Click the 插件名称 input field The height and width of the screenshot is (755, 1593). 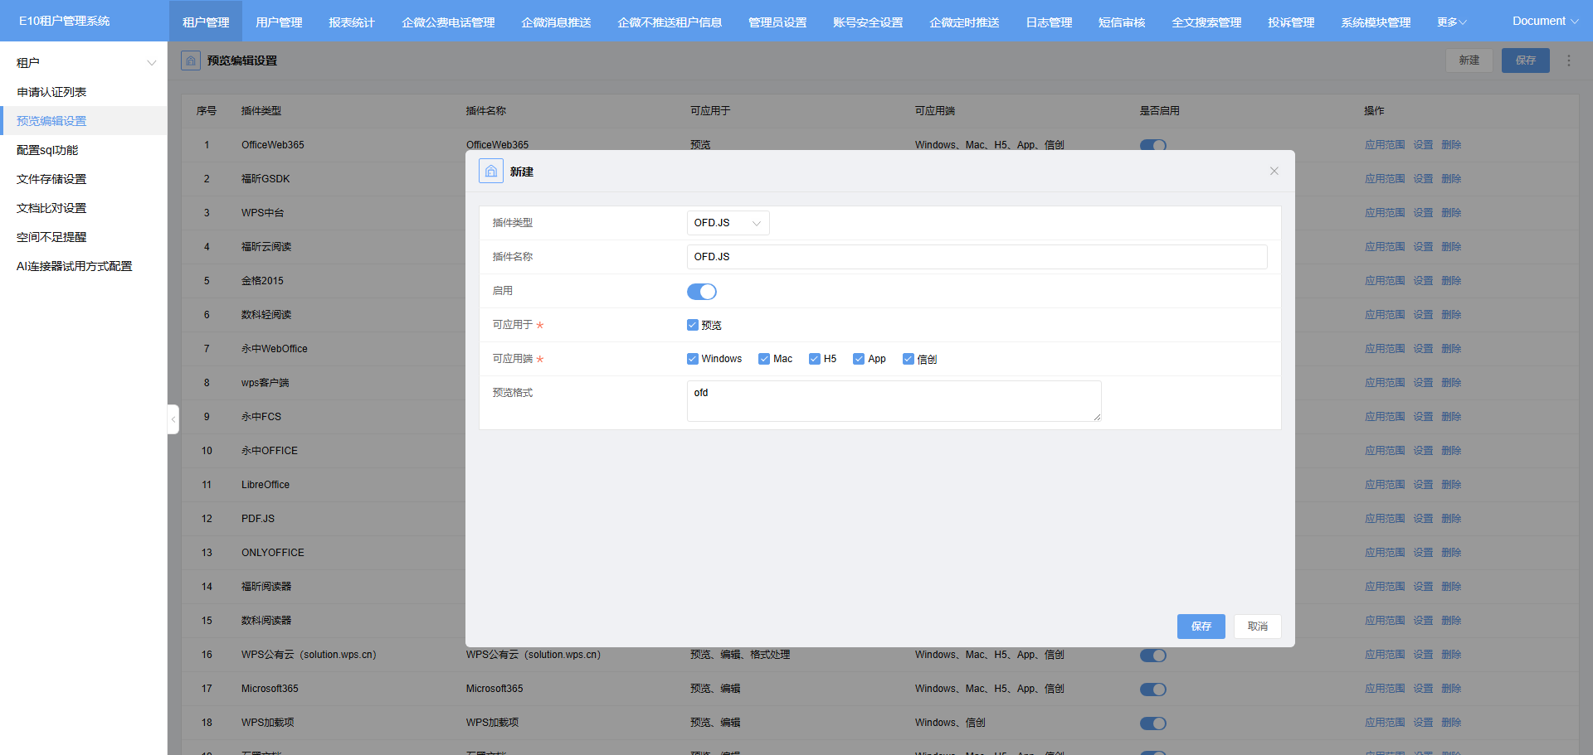click(977, 257)
